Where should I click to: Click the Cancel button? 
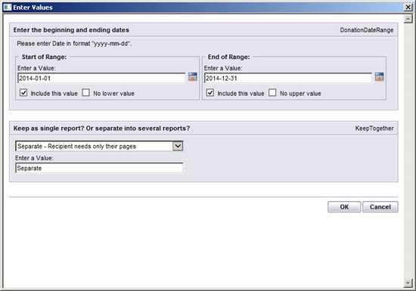click(x=380, y=206)
